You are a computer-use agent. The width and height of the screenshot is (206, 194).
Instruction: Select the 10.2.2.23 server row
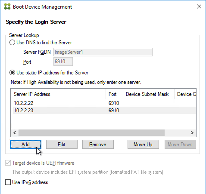104,111
